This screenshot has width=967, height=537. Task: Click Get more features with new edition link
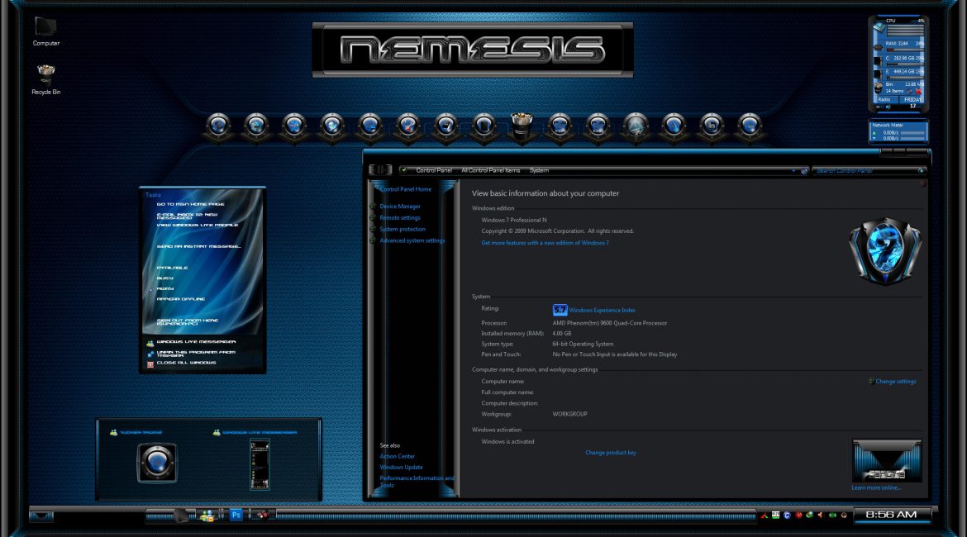pyautogui.click(x=545, y=243)
